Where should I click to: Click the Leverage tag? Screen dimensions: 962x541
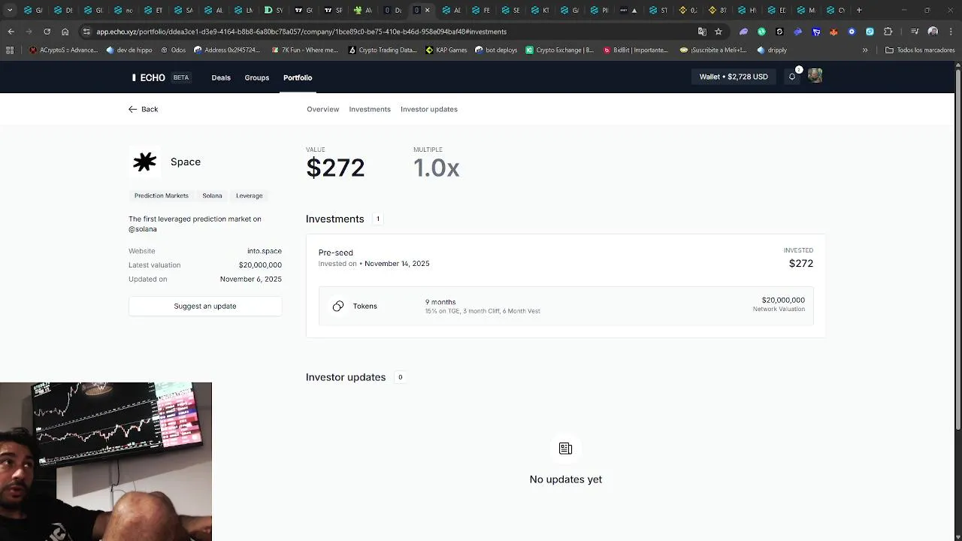point(250,195)
